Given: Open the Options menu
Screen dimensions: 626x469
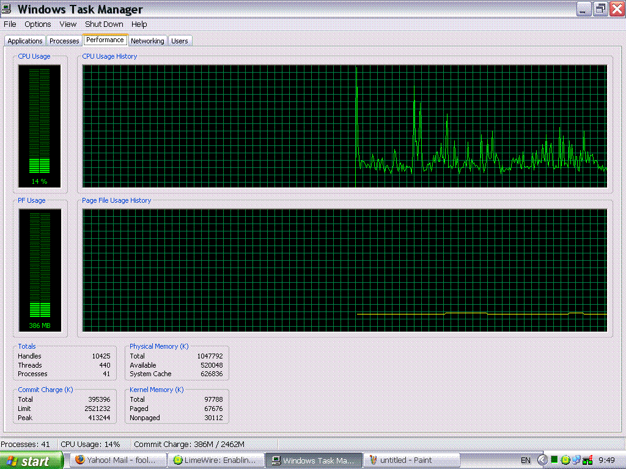Looking at the screenshot, I should pos(38,24).
